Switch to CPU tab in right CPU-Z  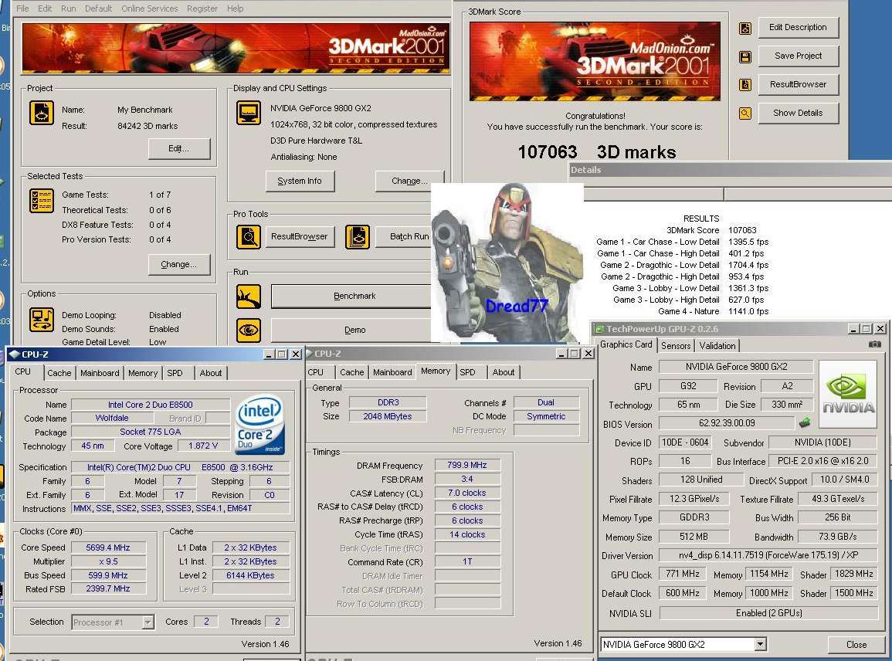tap(315, 373)
